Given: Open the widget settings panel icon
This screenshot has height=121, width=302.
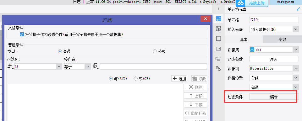Looking at the screenshot, I should coord(218,49).
